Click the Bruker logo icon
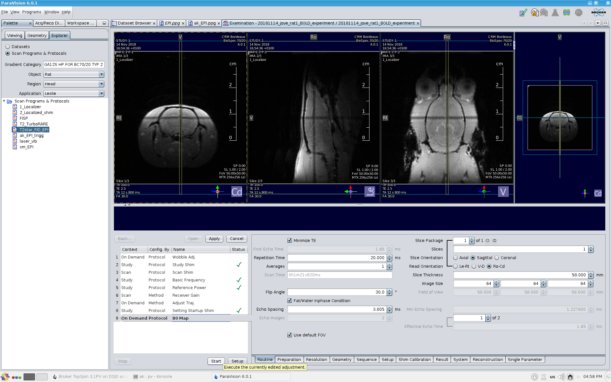611x382 pixels. coord(598,12)
